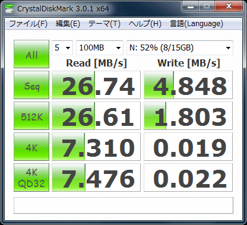Viewport: 247px width, 225px height.
Task: Open the drive dropdown showing N: 52%
Action: [180, 47]
